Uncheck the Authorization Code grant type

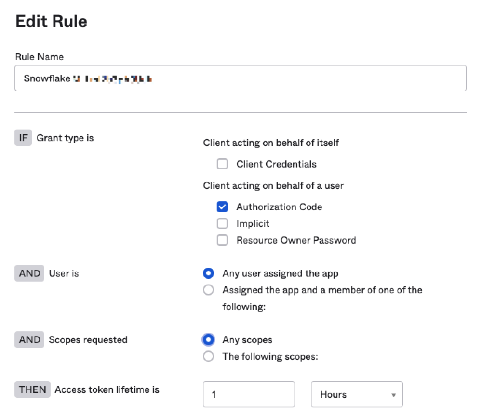click(x=222, y=207)
